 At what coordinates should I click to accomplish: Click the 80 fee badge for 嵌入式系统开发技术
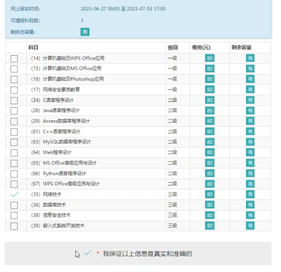tap(210, 226)
